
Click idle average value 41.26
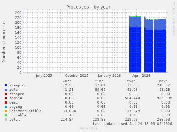click(x=132, y=90)
